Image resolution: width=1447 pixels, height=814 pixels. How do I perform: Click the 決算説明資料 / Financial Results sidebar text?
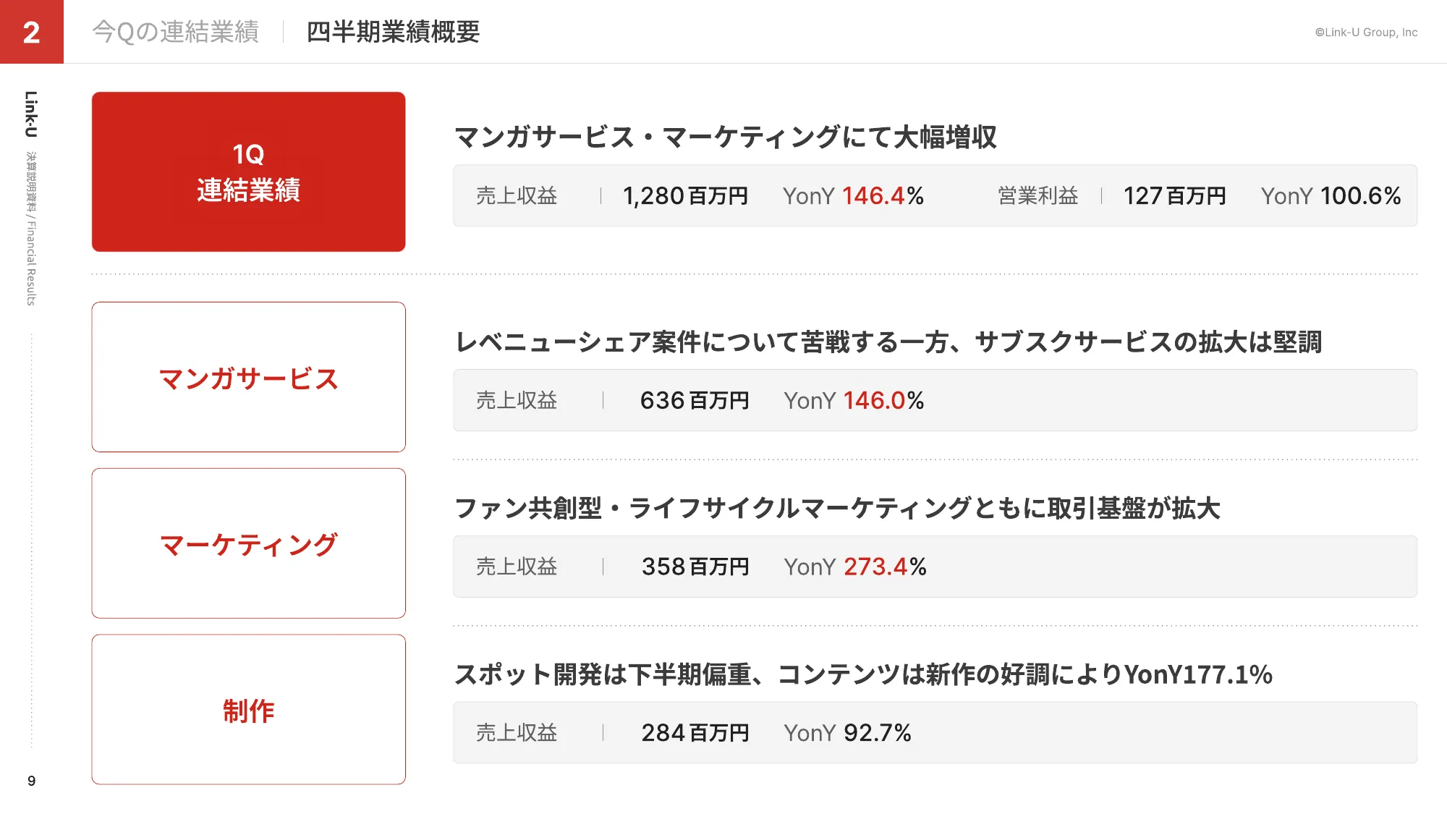click(31, 228)
